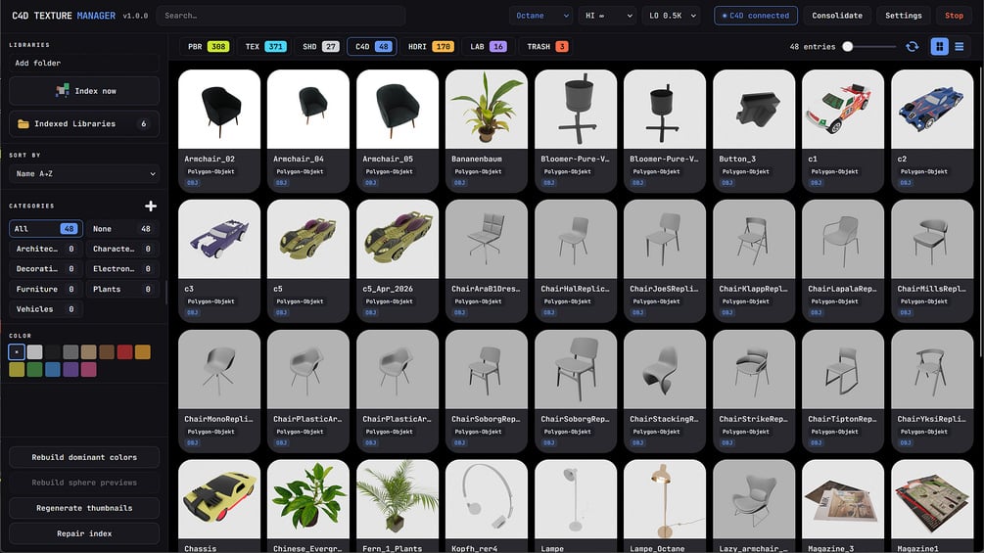
Task: Click the Indexed Libraries folder icon
Action: point(23,123)
